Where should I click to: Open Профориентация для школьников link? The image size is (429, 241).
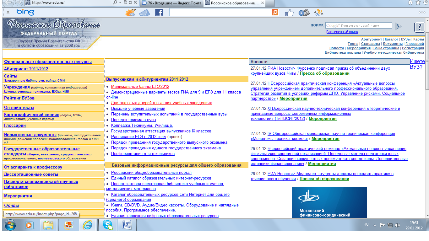tap(143, 153)
